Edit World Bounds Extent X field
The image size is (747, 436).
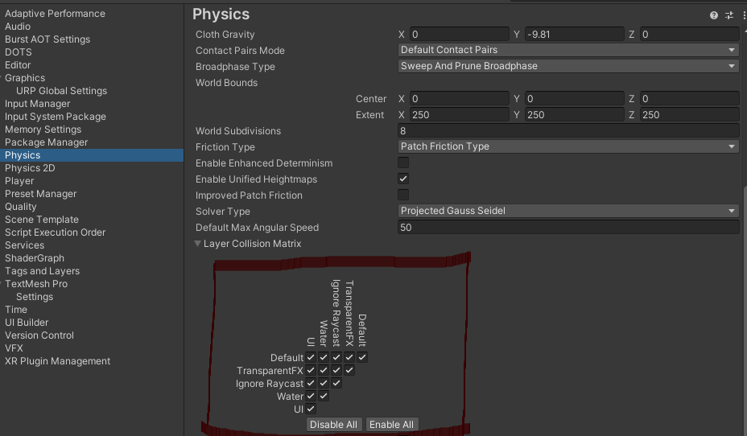pyautogui.click(x=460, y=115)
